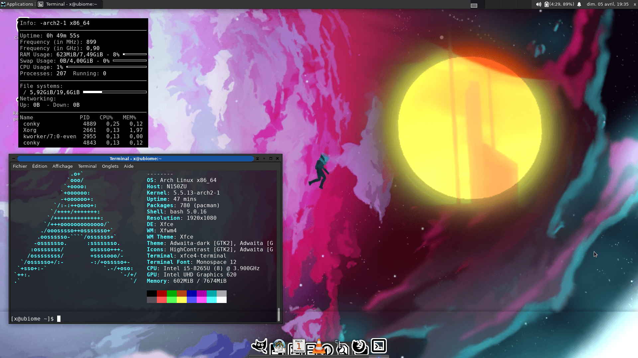Roll up the terminal window using shade button
This screenshot has height=358, width=638.
pos(257,158)
